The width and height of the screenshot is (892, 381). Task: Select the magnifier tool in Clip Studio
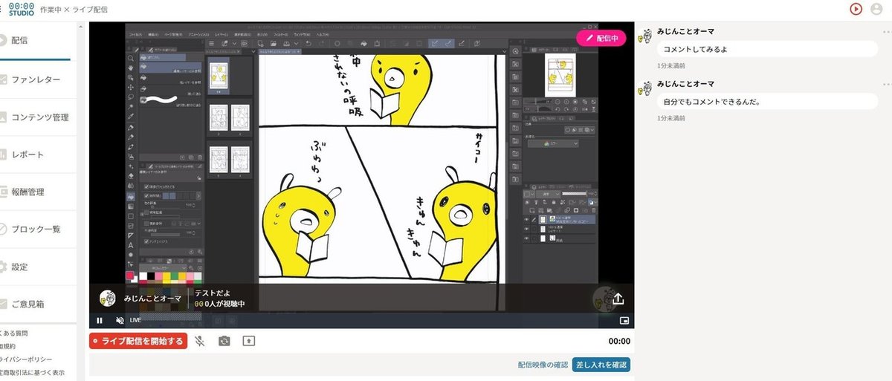click(x=132, y=58)
